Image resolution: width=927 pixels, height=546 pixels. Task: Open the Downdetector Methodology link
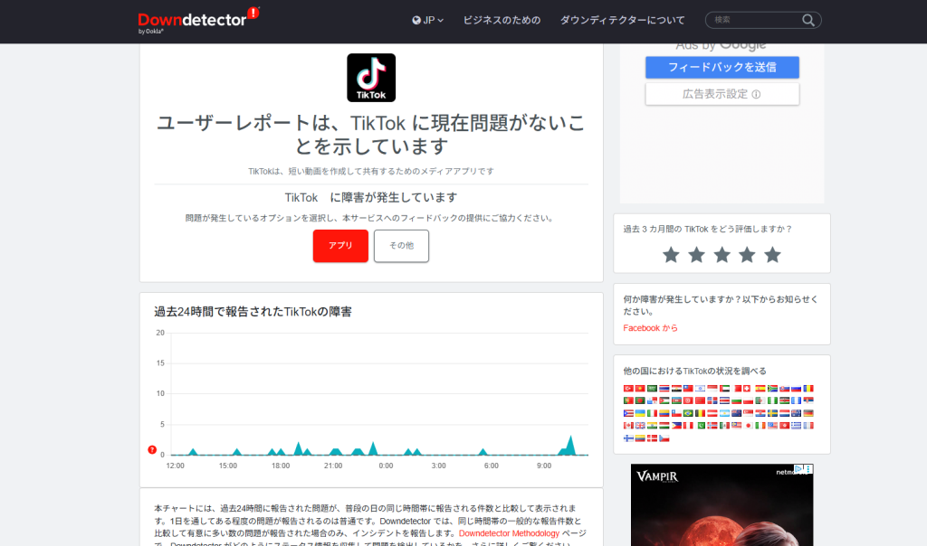[510, 534]
